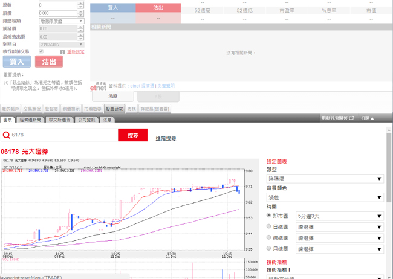Click the 06178 光大證券 stock title
The height and width of the screenshot is (279, 393).
coord(24,152)
